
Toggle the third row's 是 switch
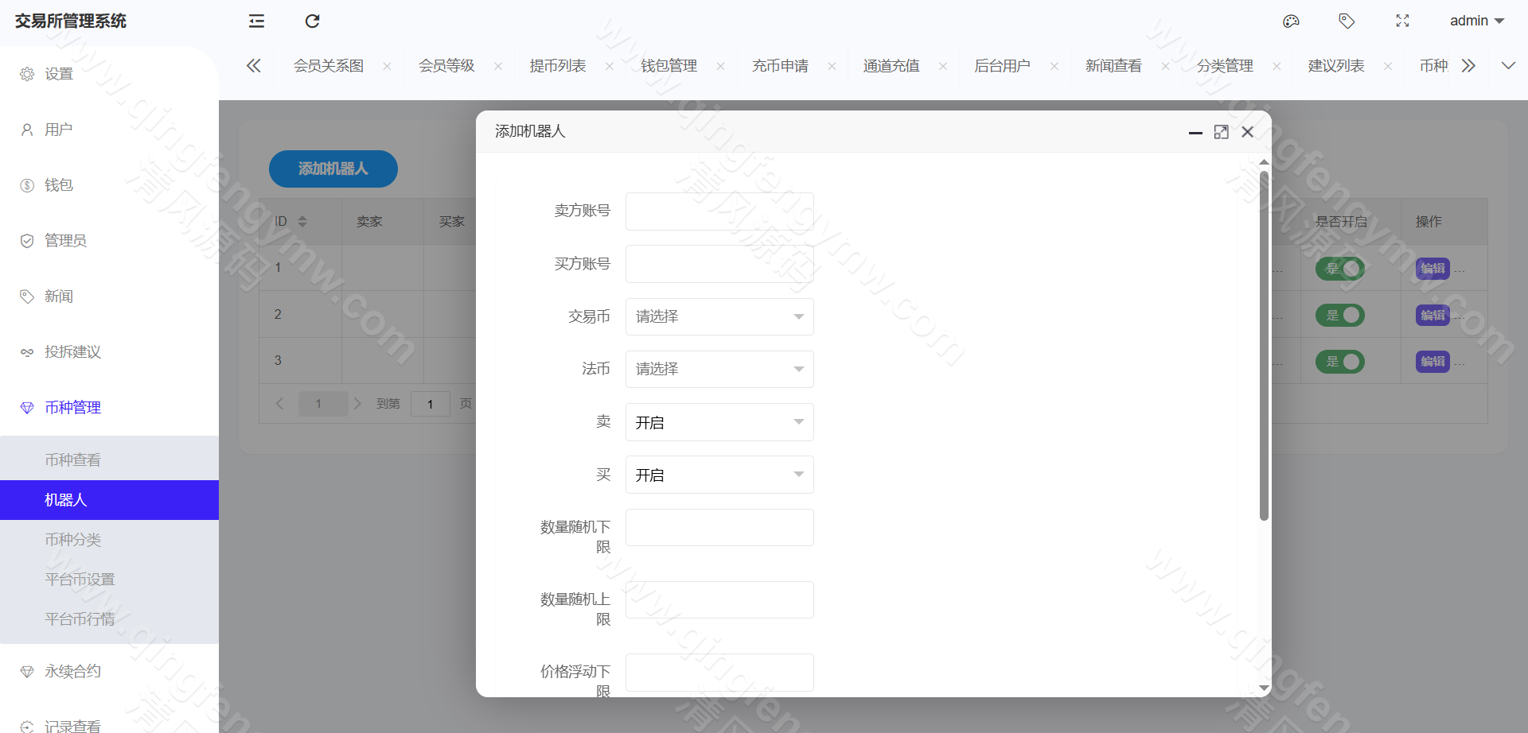(x=1340, y=361)
